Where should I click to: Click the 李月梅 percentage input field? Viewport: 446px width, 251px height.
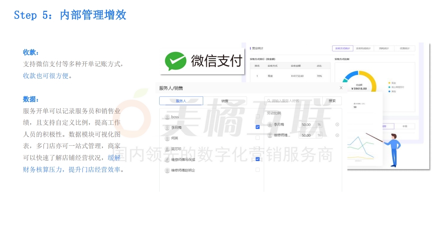[307, 124]
